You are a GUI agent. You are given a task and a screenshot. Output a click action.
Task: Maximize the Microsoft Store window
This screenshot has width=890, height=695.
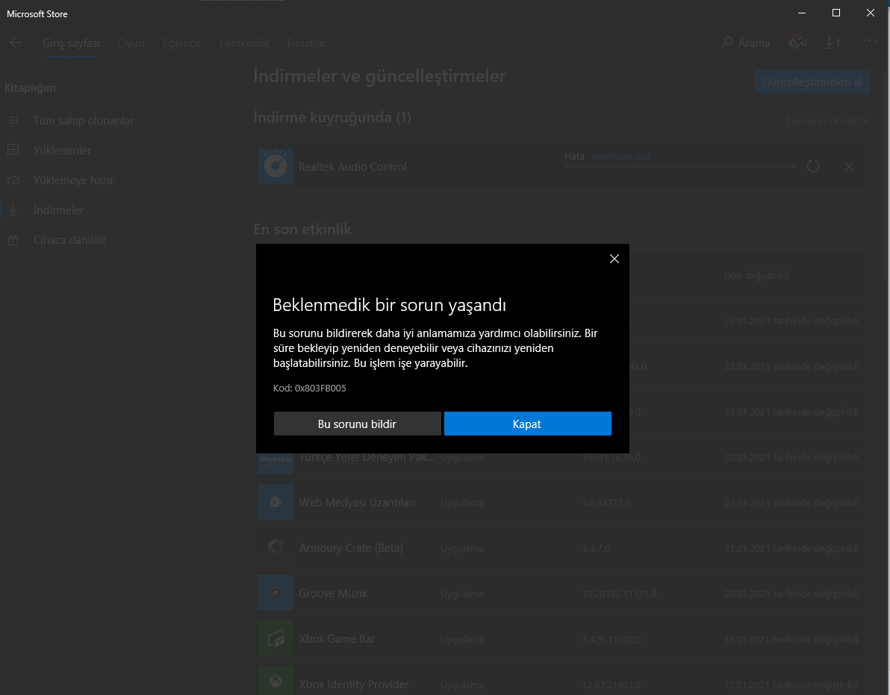click(x=835, y=13)
